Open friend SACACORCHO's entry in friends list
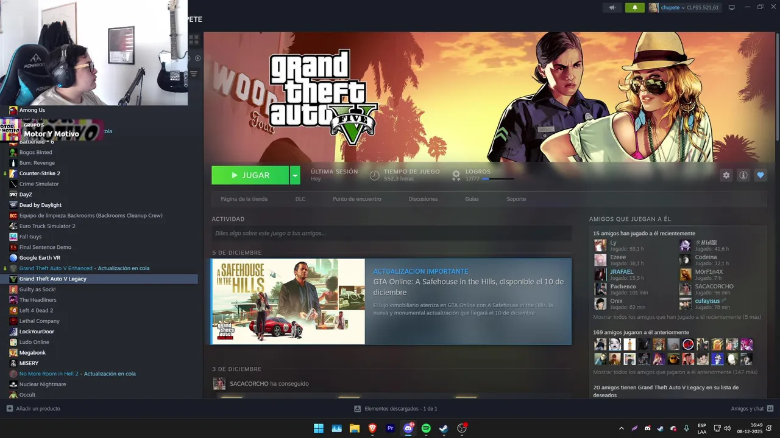 (714, 287)
